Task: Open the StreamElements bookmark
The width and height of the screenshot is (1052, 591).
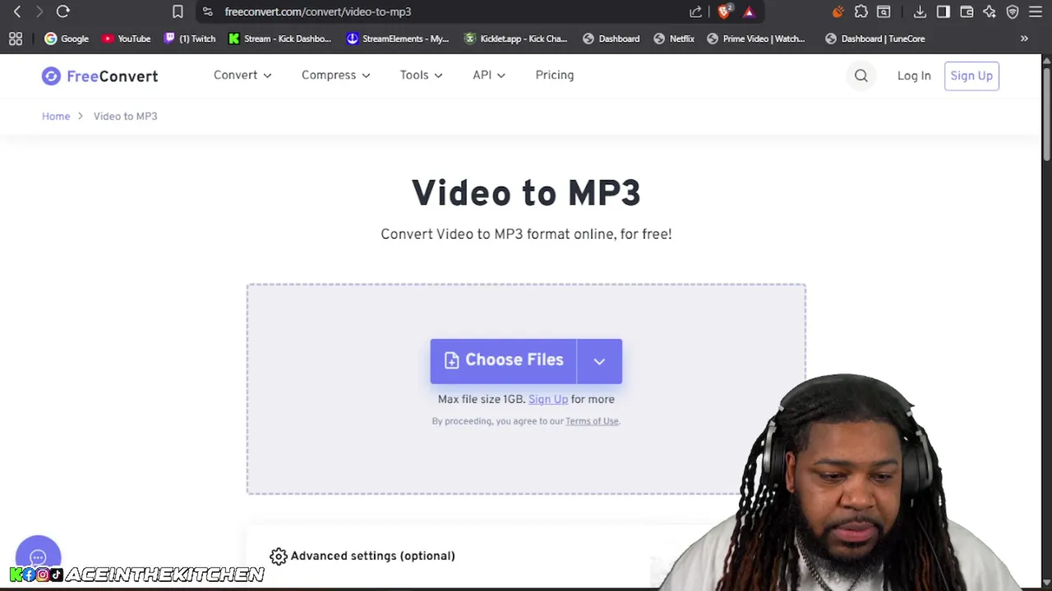Action: click(398, 39)
